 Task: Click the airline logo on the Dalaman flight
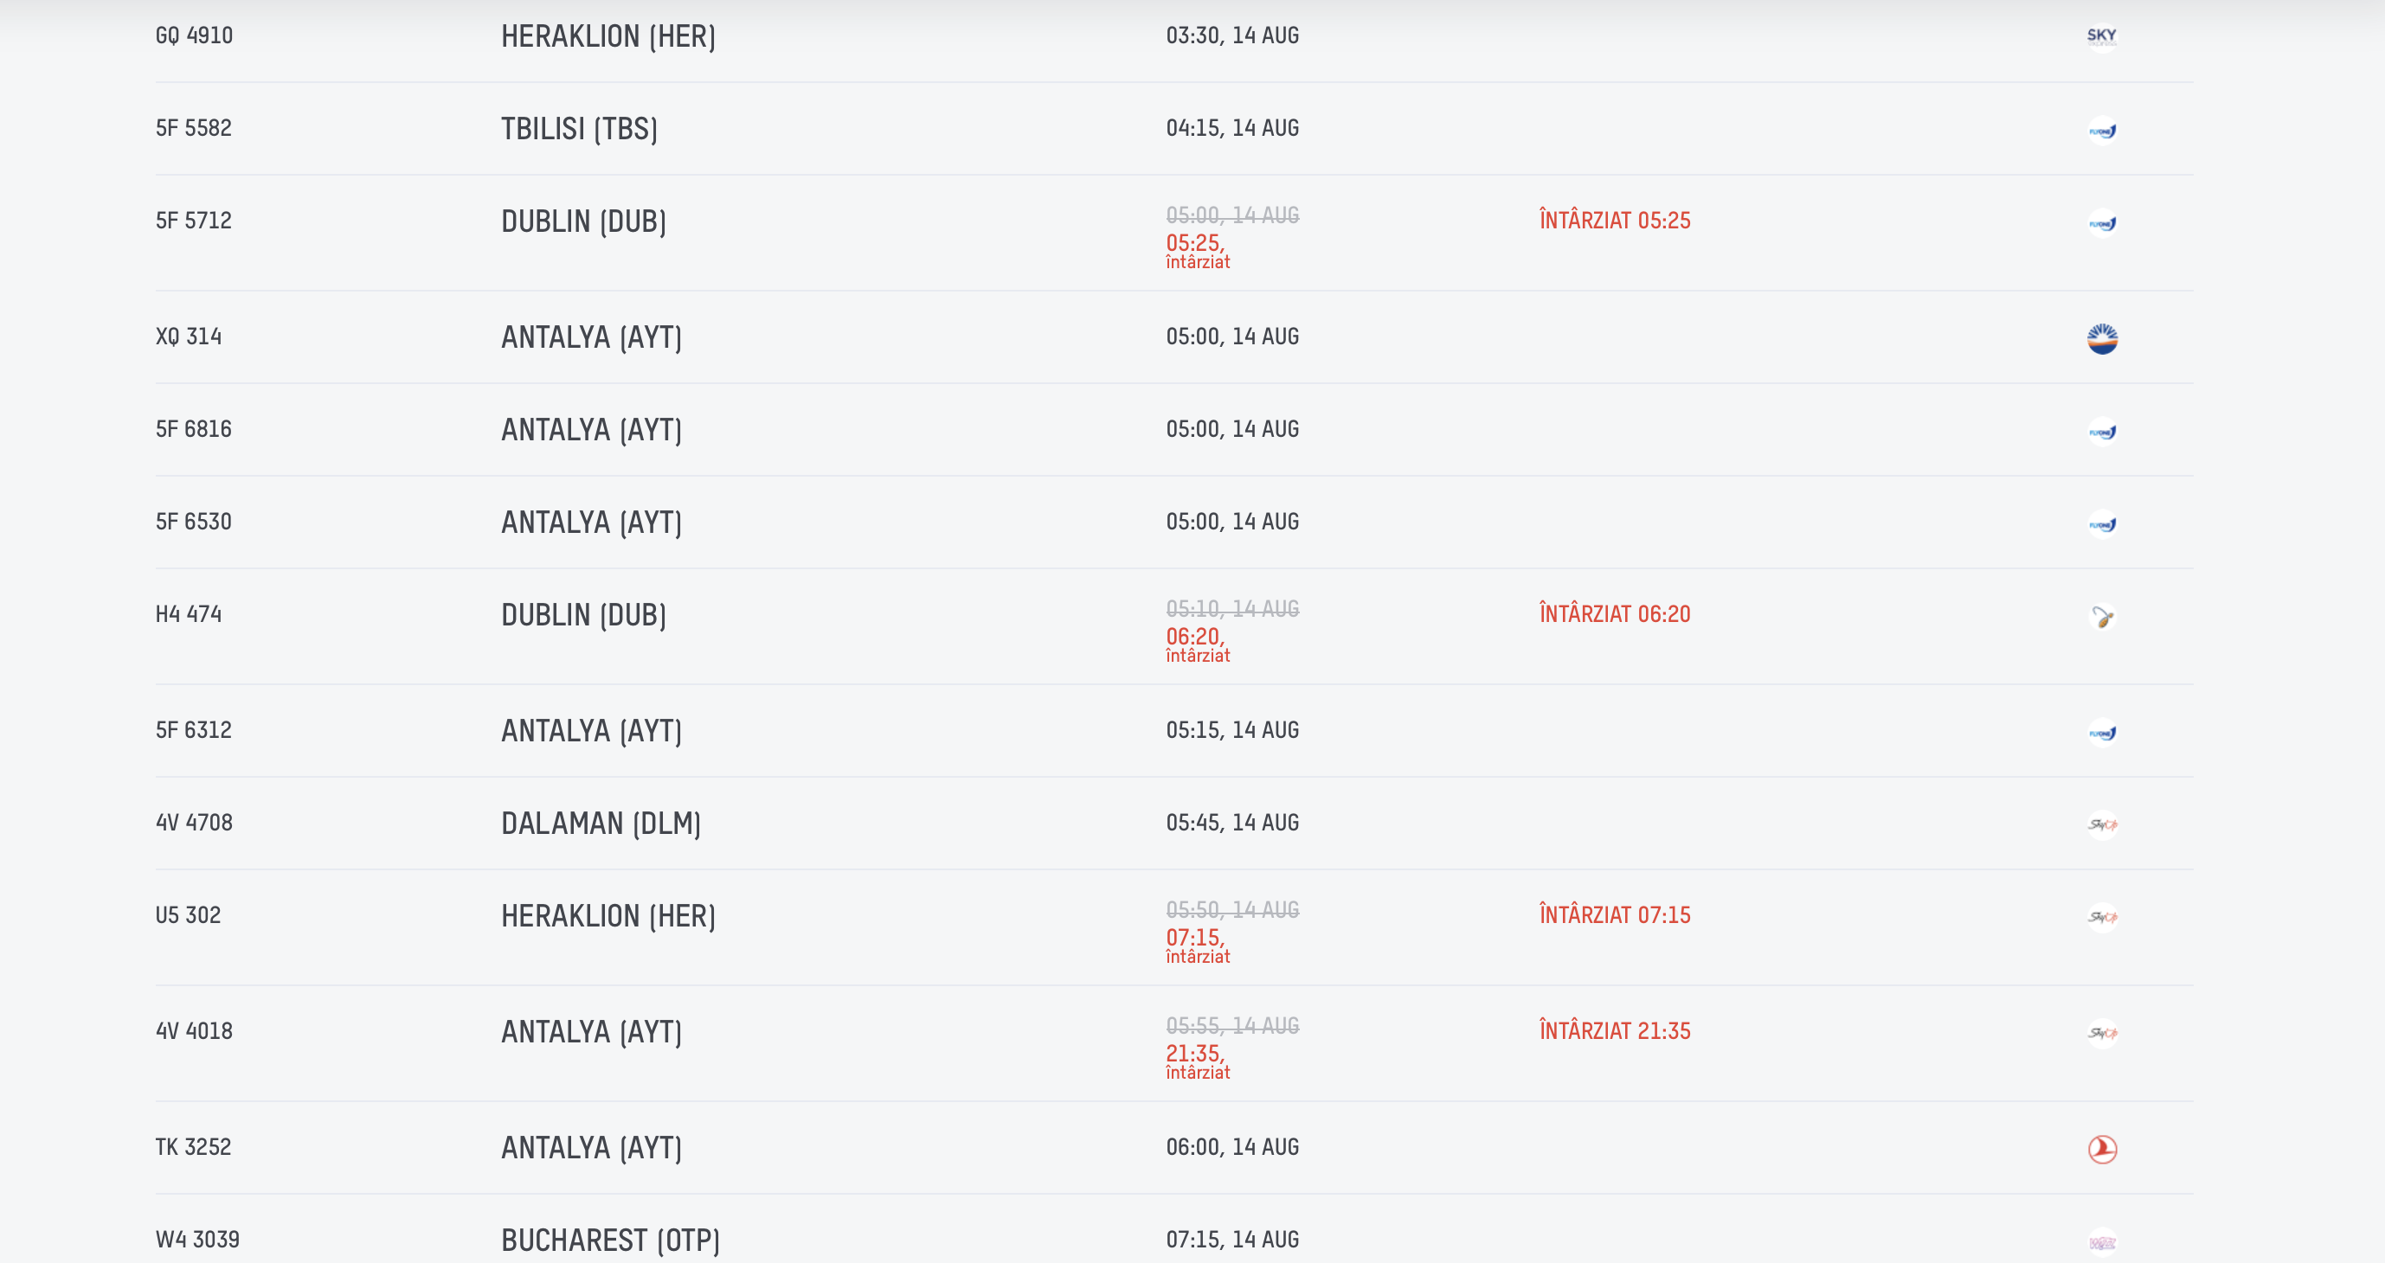pos(2102,824)
